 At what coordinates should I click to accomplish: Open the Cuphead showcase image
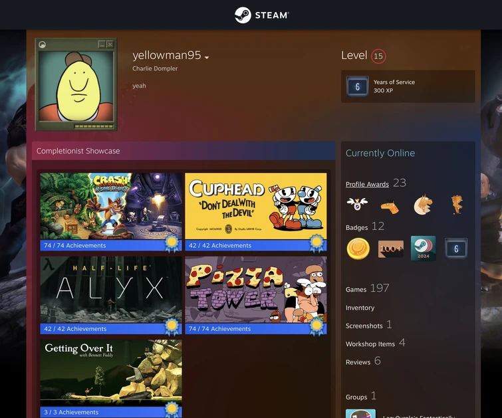point(256,206)
